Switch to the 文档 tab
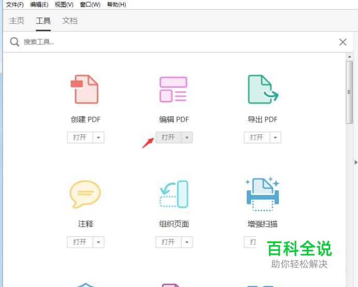The image size is (358, 287). tap(70, 21)
